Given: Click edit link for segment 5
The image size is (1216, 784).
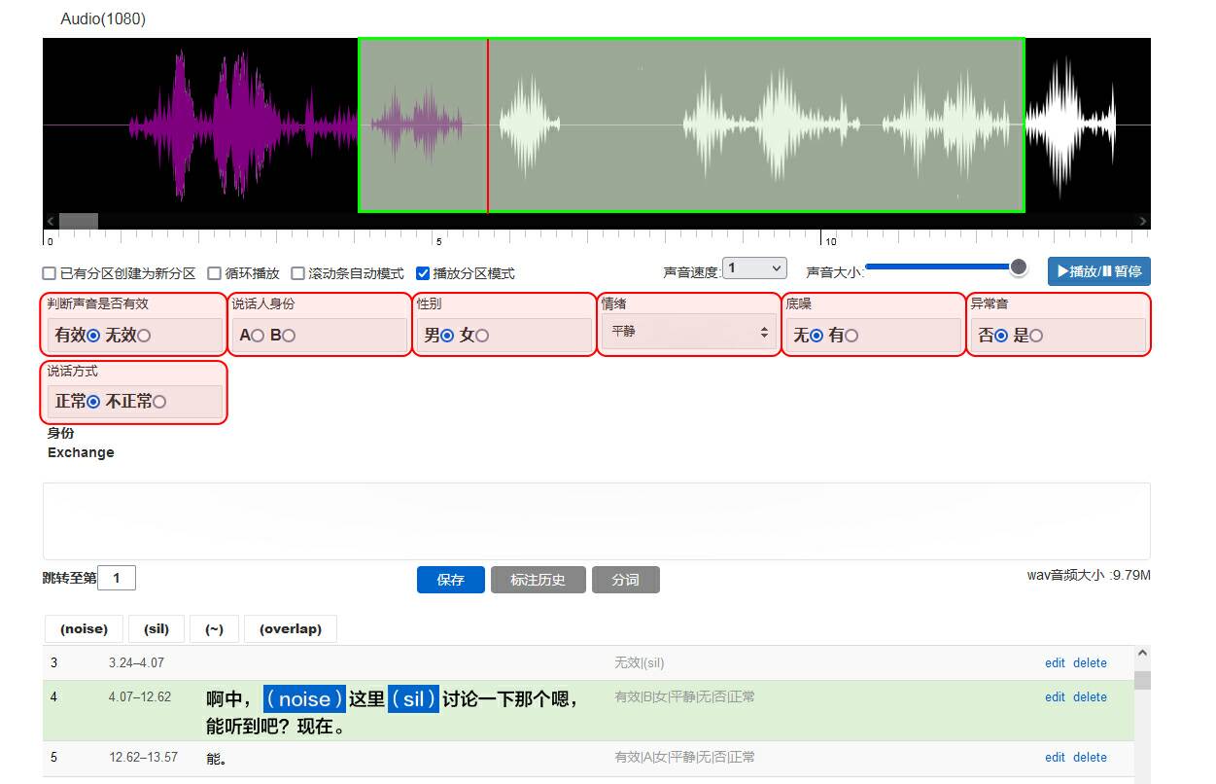Looking at the screenshot, I should click(x=1055, y=758).
